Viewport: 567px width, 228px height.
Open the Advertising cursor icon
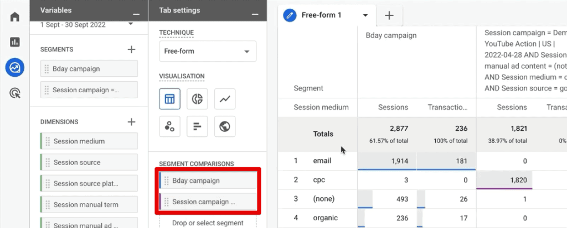(14, 93)
